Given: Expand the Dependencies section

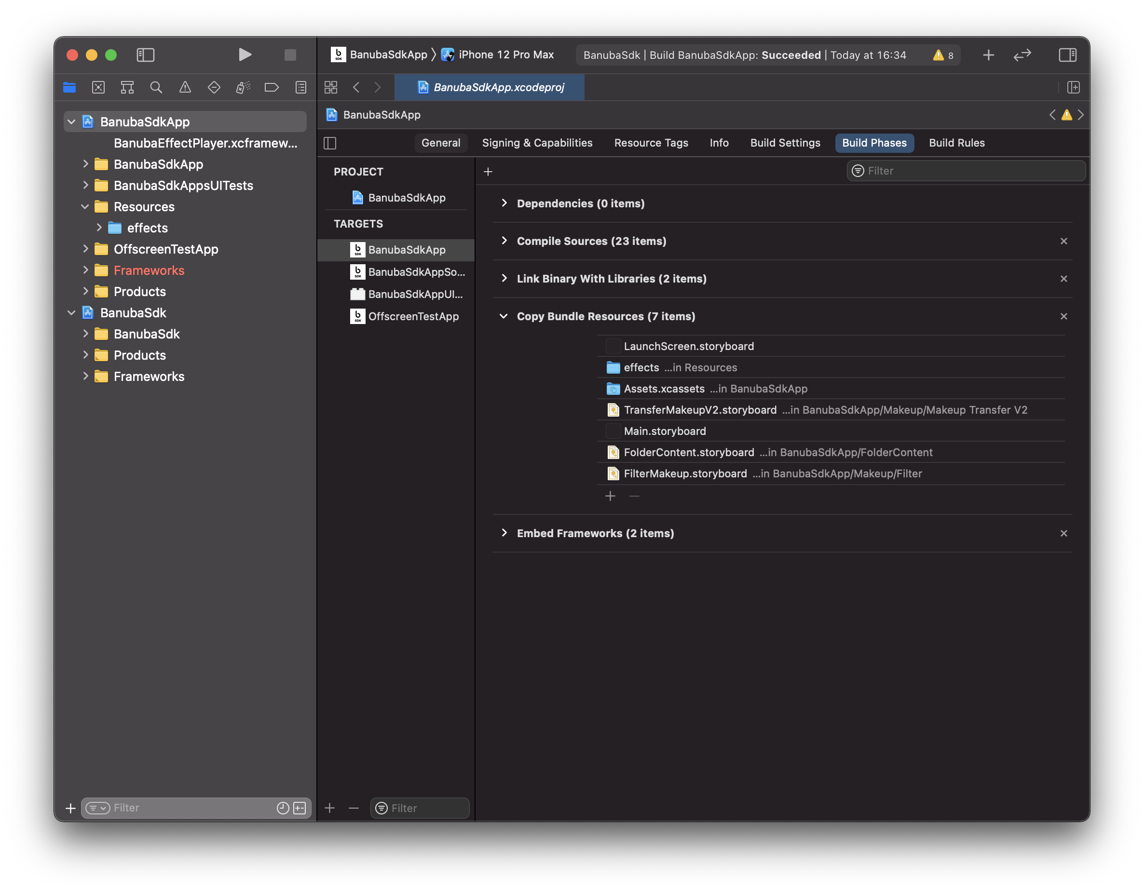Looking at the screenshot, I should (504, 203).
